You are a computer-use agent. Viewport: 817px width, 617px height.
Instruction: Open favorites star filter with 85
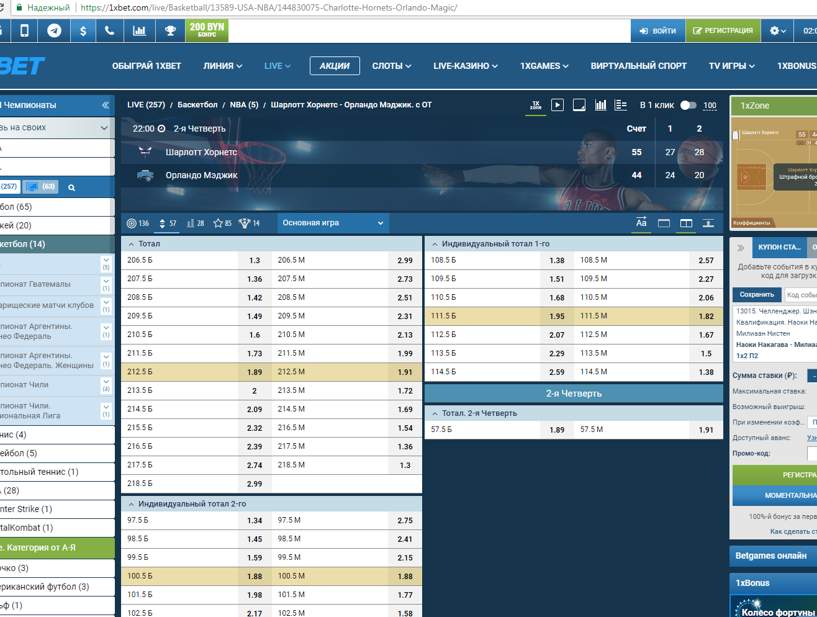pos(222,223)
